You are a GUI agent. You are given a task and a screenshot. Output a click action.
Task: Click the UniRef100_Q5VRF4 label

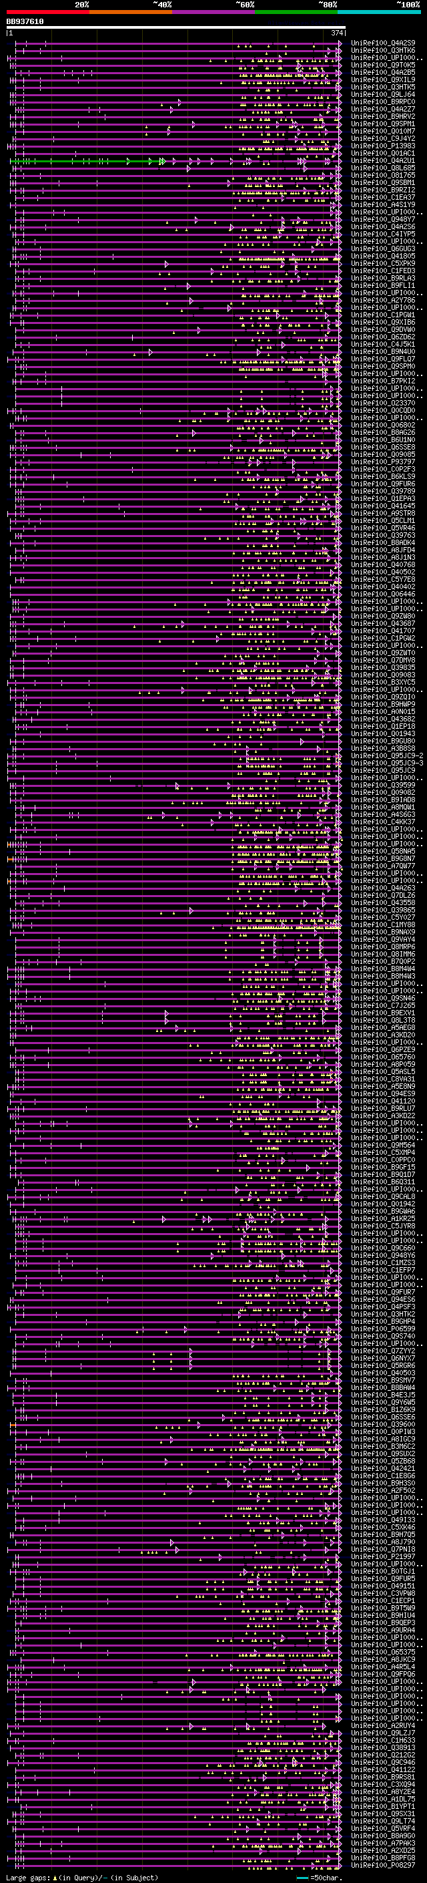point(383,1828)
